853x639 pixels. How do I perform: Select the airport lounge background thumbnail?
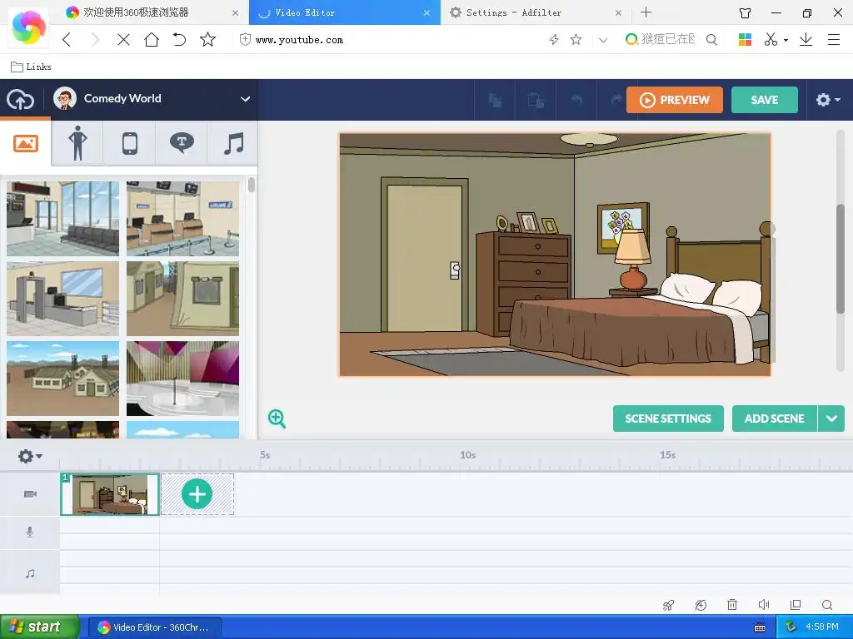point(62,219)
